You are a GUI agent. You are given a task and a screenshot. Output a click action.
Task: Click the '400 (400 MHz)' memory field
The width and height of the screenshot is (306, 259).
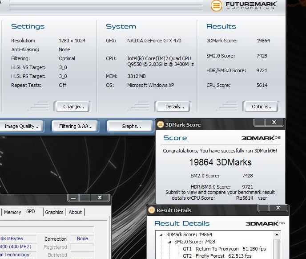click(x=17, y=247)
